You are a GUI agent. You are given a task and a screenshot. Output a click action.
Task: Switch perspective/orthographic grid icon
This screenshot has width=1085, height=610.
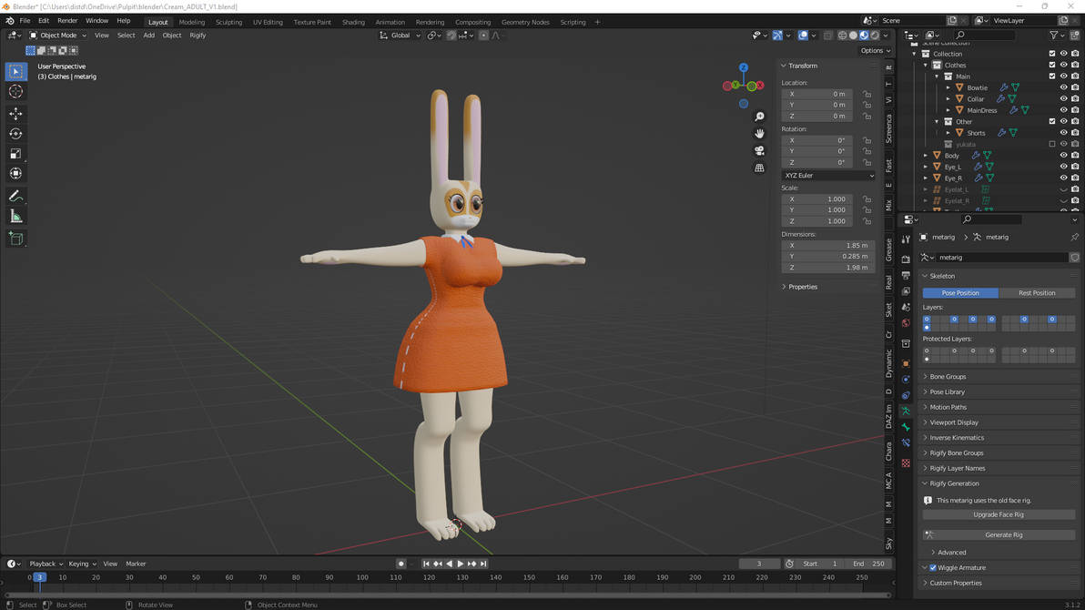[759, 168]
